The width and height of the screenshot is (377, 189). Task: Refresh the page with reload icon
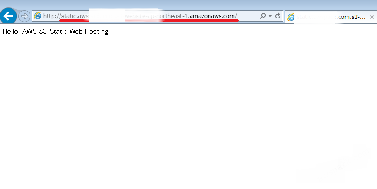point(278,16)
